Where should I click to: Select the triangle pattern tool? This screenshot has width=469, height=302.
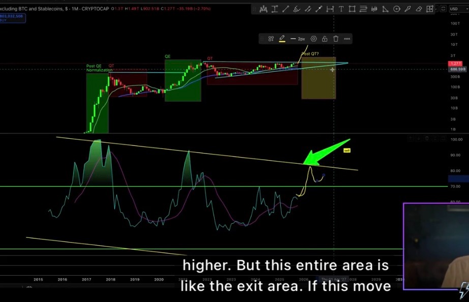(x=385, y=9)
